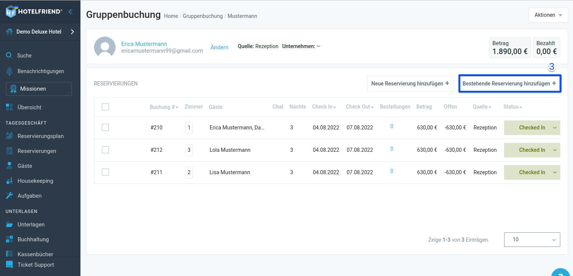573x276 pixels.
Task: Click the Betrag 1.890,00 € box
Action: click(510, 47)
